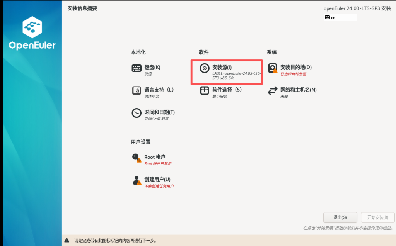396x246 pixels.
Task: Open the 安装目的地 hard disk icon
Action: pyautogui.click(x=272, y=68)
